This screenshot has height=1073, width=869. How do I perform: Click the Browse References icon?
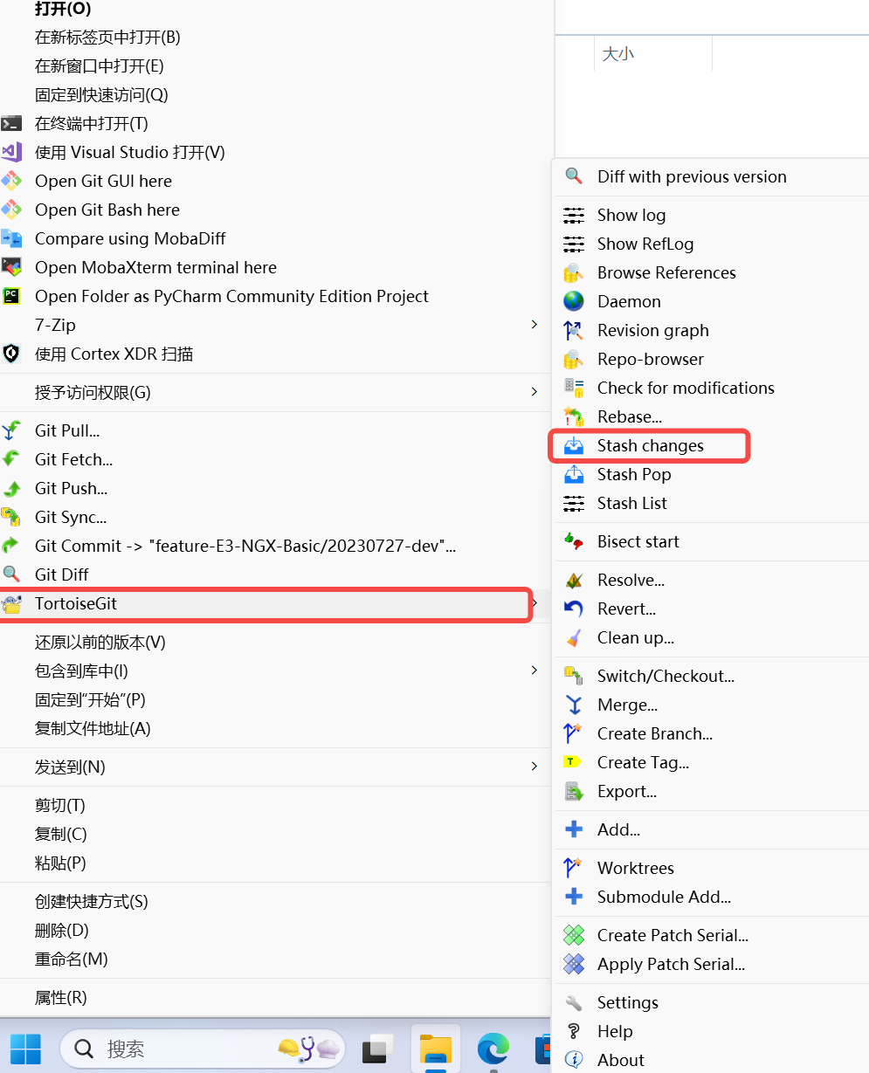point(574,272)
